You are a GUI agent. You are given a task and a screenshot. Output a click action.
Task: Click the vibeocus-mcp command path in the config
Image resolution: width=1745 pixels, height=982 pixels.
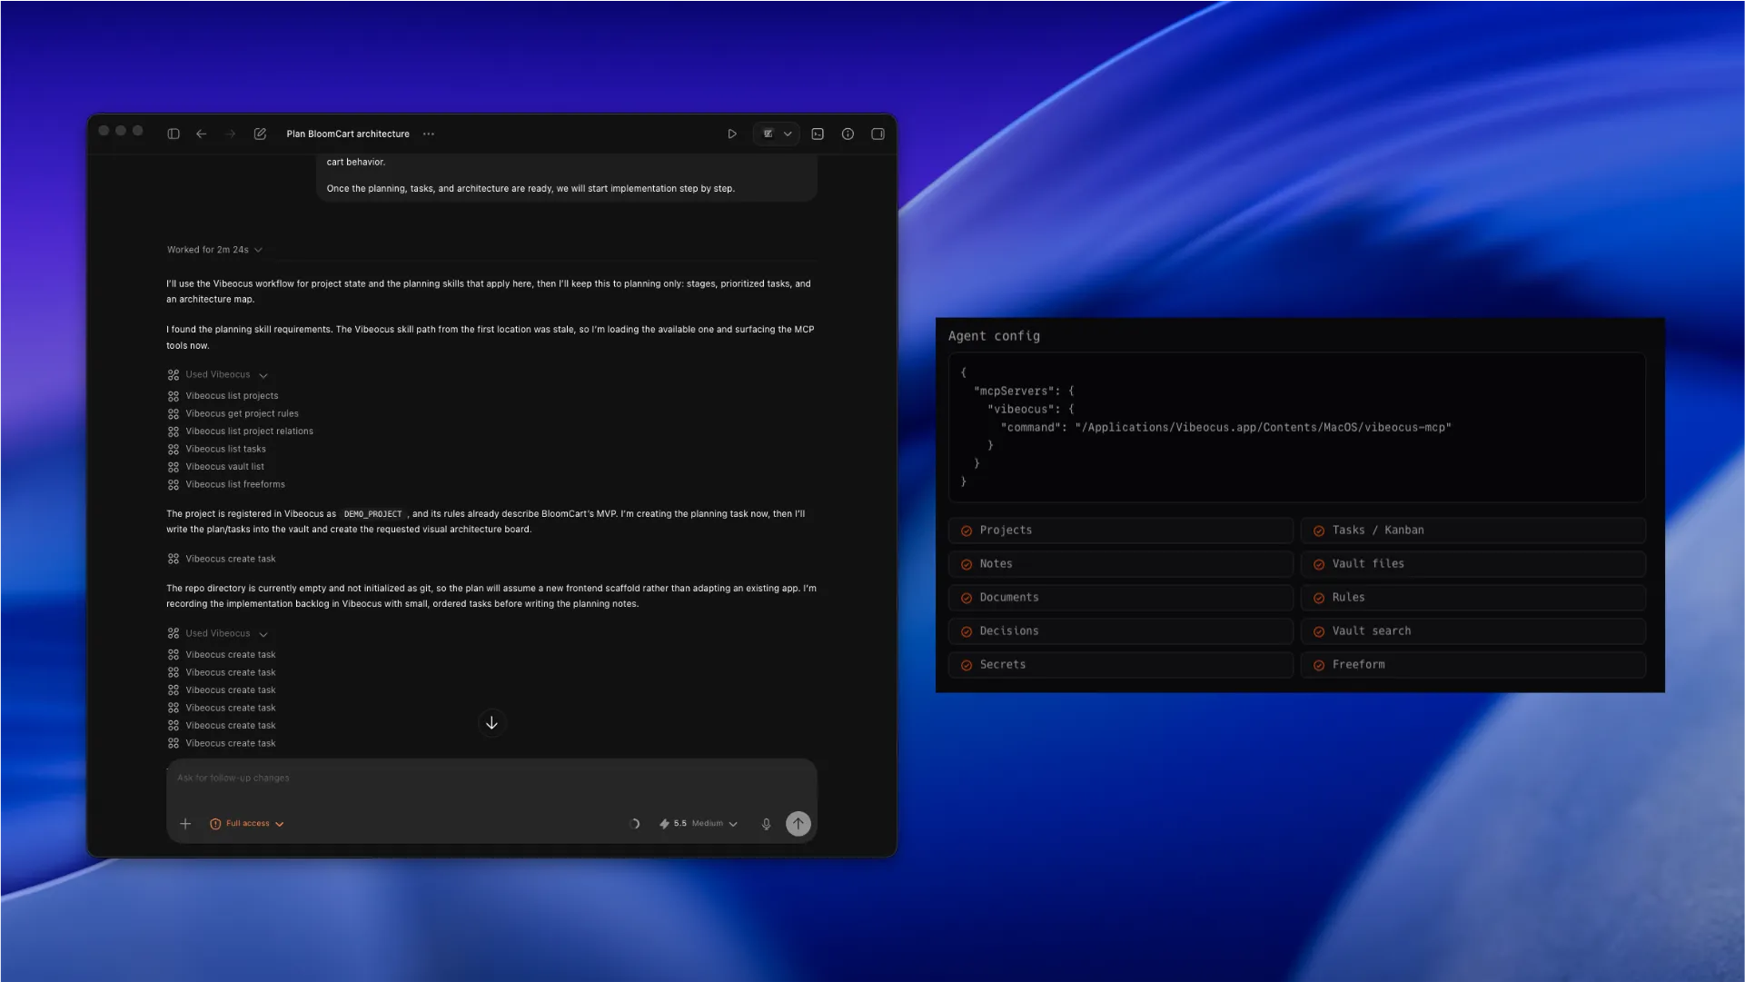1263,427
